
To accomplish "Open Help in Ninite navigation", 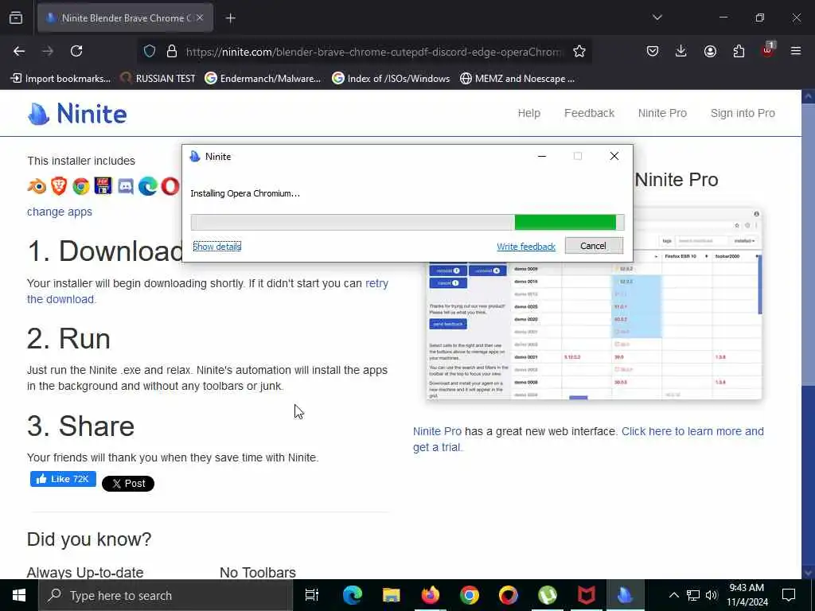I will pyautogui.click(x=528, y=113).
